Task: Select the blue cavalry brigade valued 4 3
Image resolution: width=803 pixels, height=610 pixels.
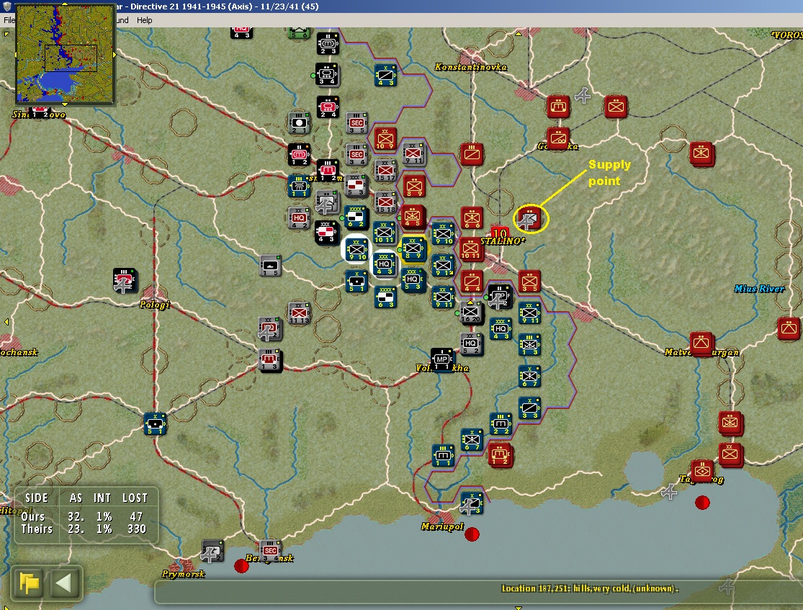Action: (385, 76)
